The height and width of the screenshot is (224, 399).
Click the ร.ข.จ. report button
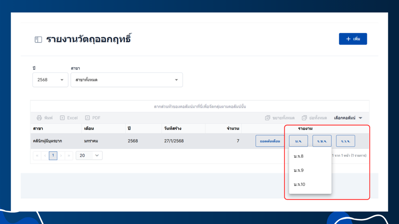322,141
